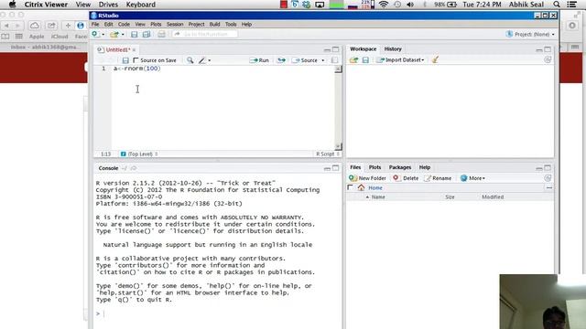The width and height of the screenshot is (586, 329).
Task: Click the Save All icon in main toolbar
Action: [146, 35]
